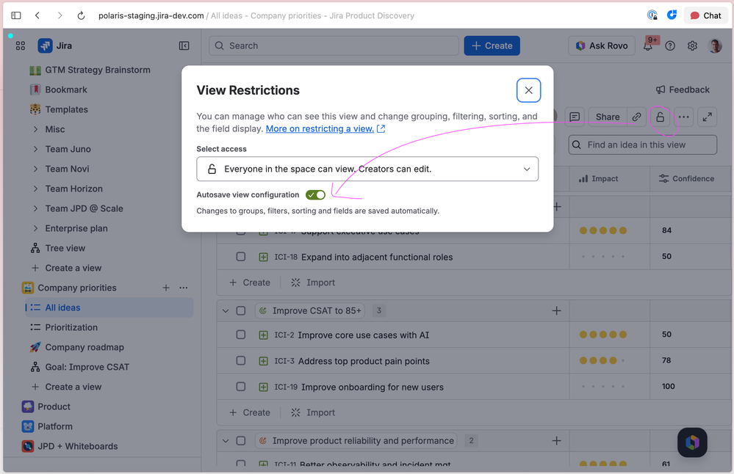Open Product space
The width and height of the screenshot is (734, 474).
(x=54, y=406)
